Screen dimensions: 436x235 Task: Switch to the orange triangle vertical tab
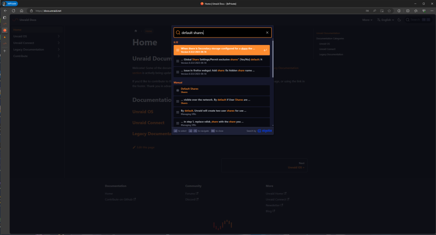click(4, 37)
